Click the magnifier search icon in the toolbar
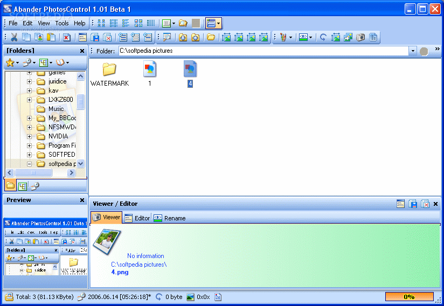Screen dimensions: 444x306 click(167, 37)
